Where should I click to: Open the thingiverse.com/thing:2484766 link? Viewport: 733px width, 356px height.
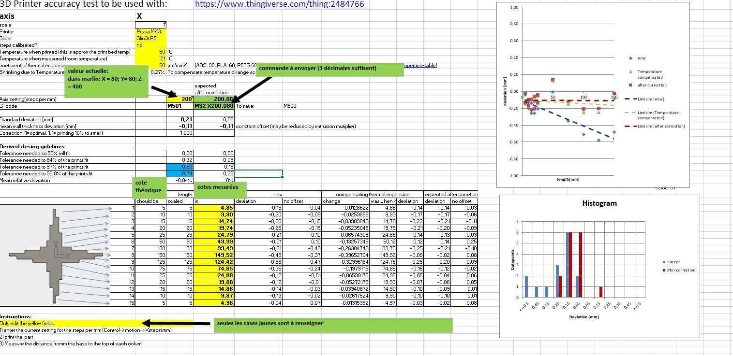pyautogui.click(x=281, y=4)
